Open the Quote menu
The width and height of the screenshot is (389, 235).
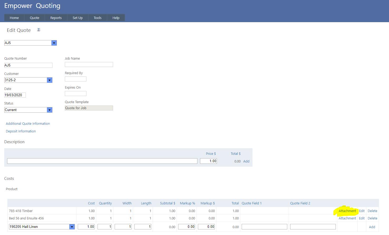click(35, 18)
